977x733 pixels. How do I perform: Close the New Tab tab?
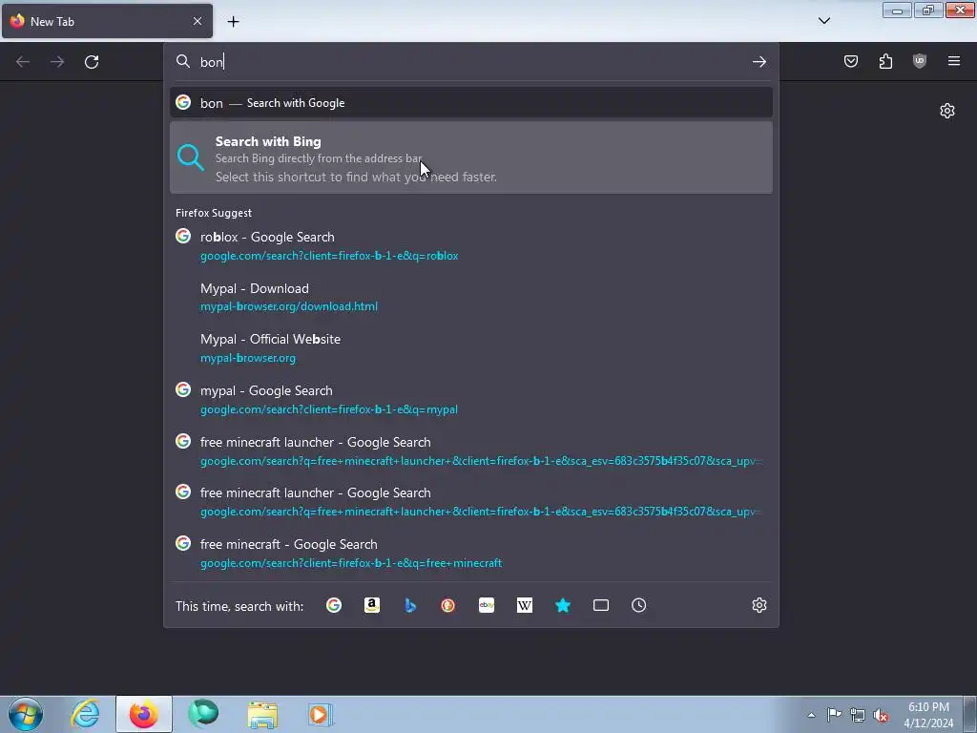pyautogui.click(x=197, y=21)
